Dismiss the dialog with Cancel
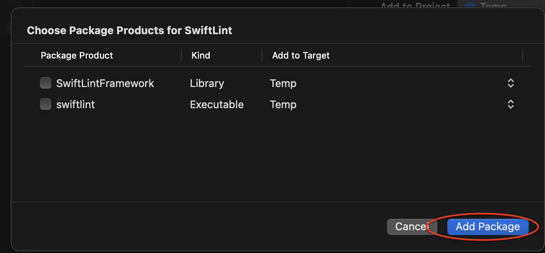Image resolution: width=545 pixels, height=253 pixels. pos(407,227)
